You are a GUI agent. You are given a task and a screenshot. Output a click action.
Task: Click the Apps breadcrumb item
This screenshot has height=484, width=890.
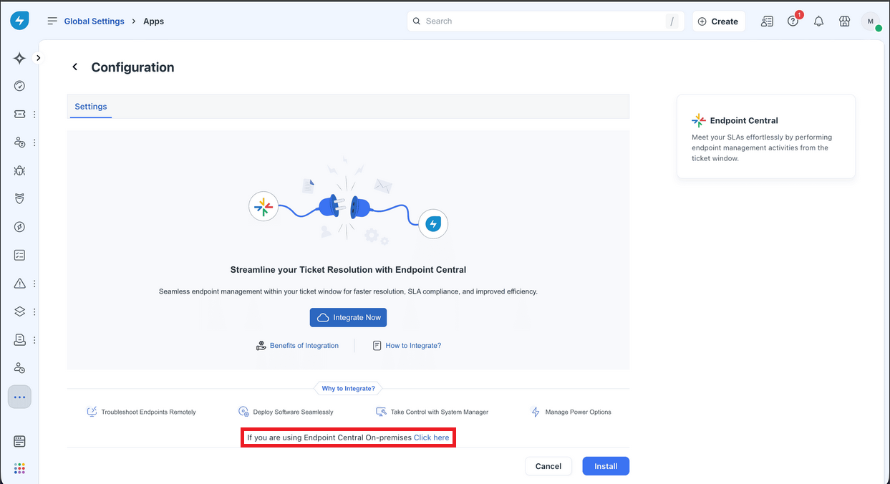153,21
